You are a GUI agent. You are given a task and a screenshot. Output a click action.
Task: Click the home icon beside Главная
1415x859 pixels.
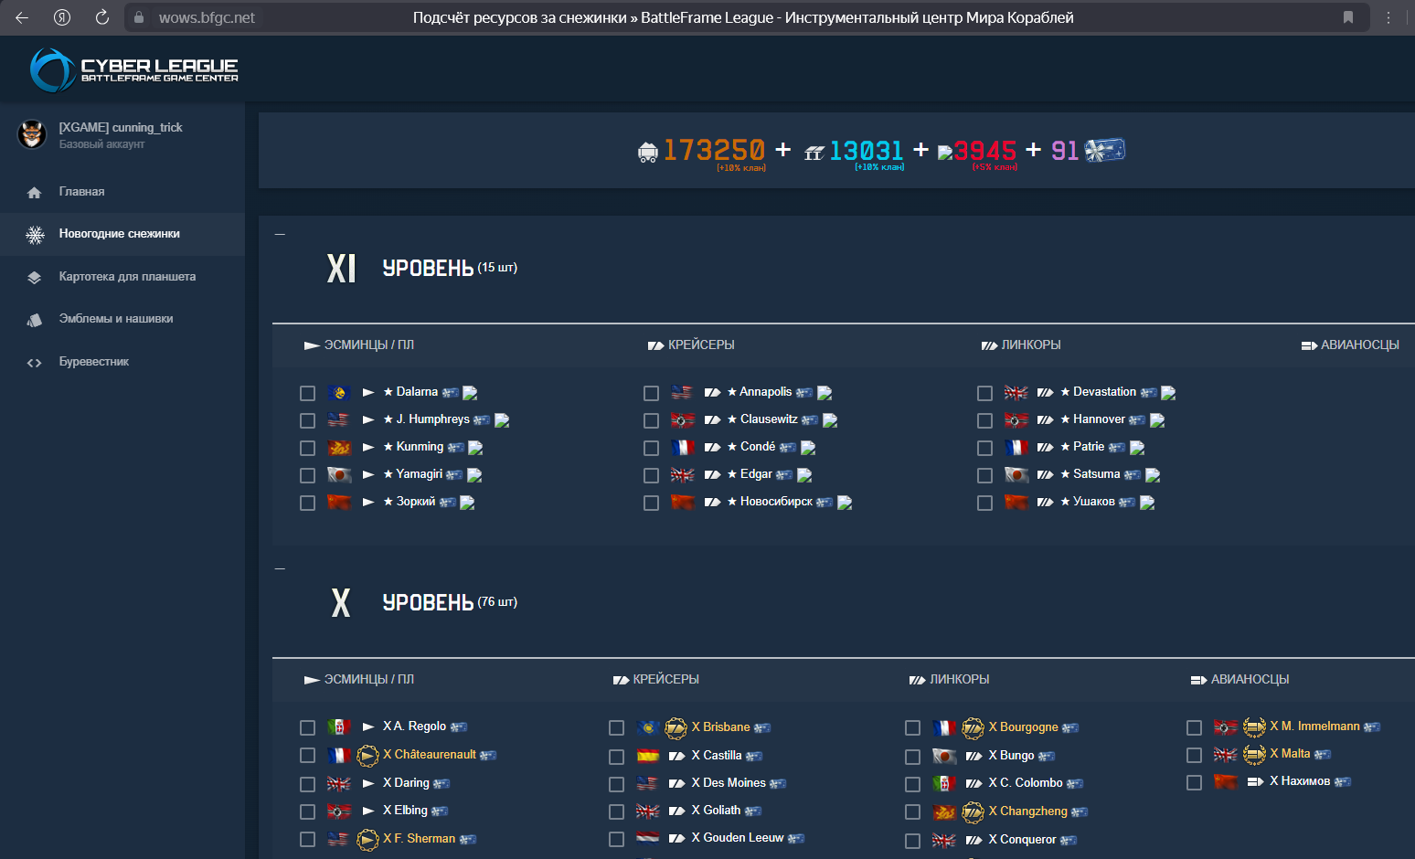coord(35,193)
